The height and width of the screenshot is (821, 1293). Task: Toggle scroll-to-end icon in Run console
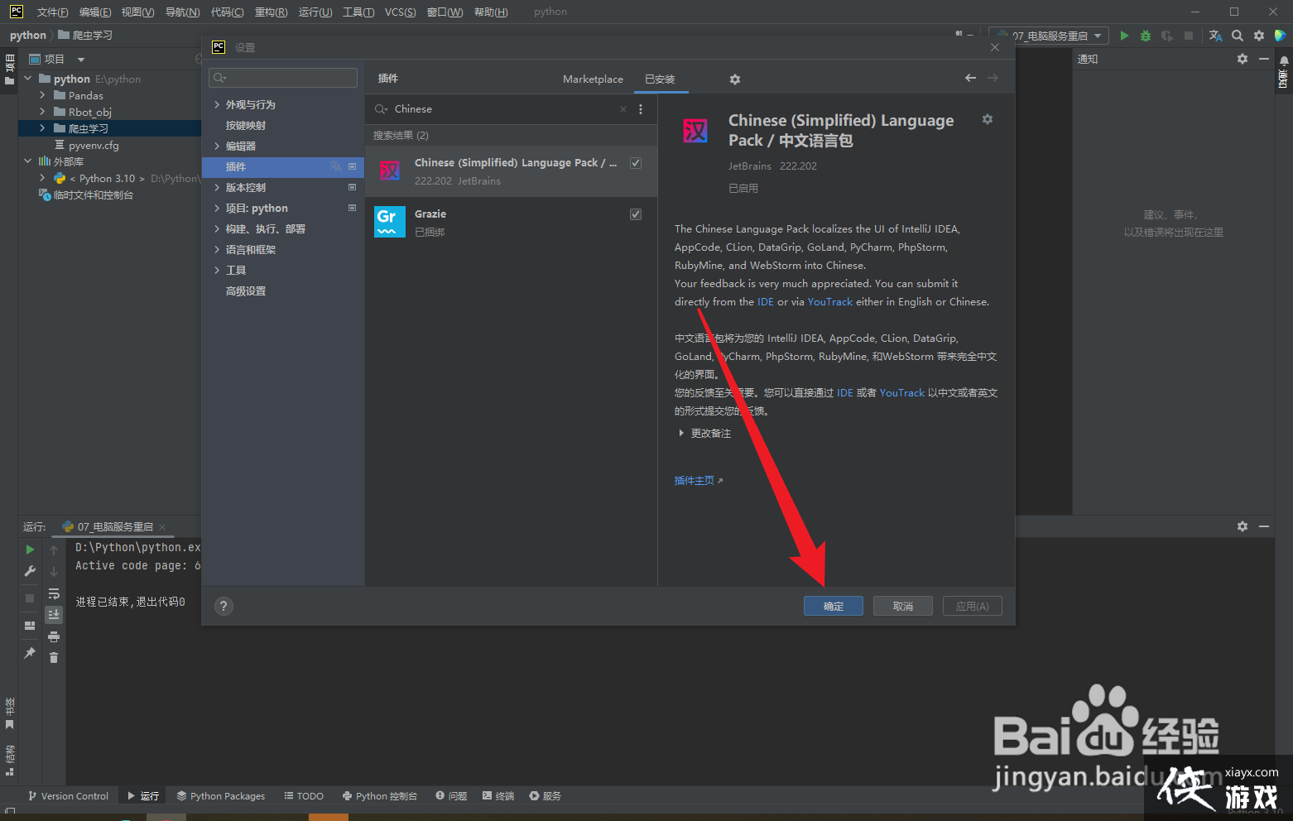tap(54, 614)
